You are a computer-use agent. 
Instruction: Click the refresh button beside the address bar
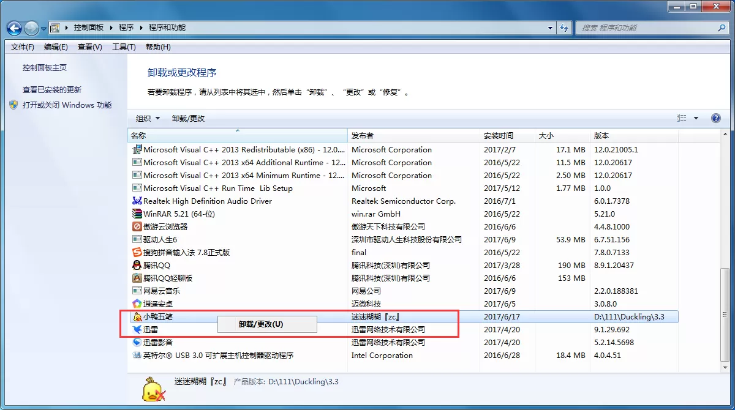[x=564, y=28]
